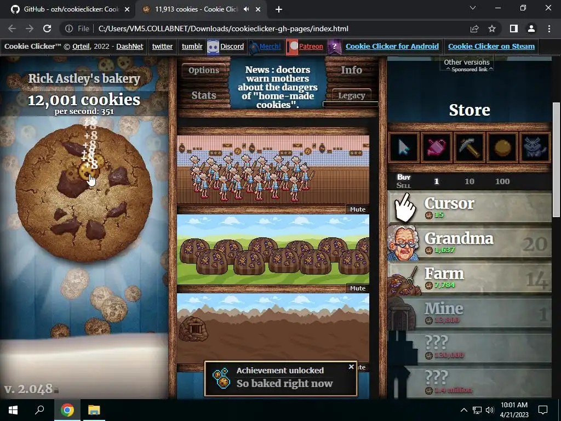Screen dimensions: 561x421
Task: Buy the pink watering can upgrade
Action: 437,147
